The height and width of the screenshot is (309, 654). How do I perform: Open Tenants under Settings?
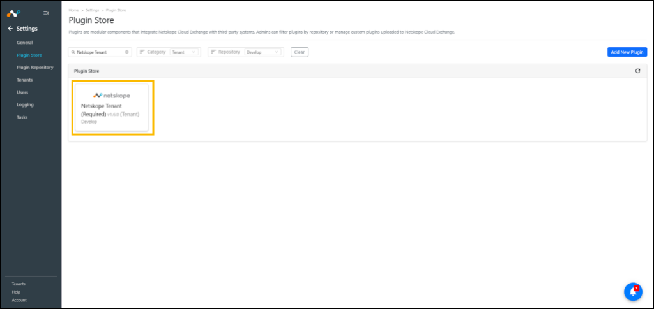tap(25, 80)
